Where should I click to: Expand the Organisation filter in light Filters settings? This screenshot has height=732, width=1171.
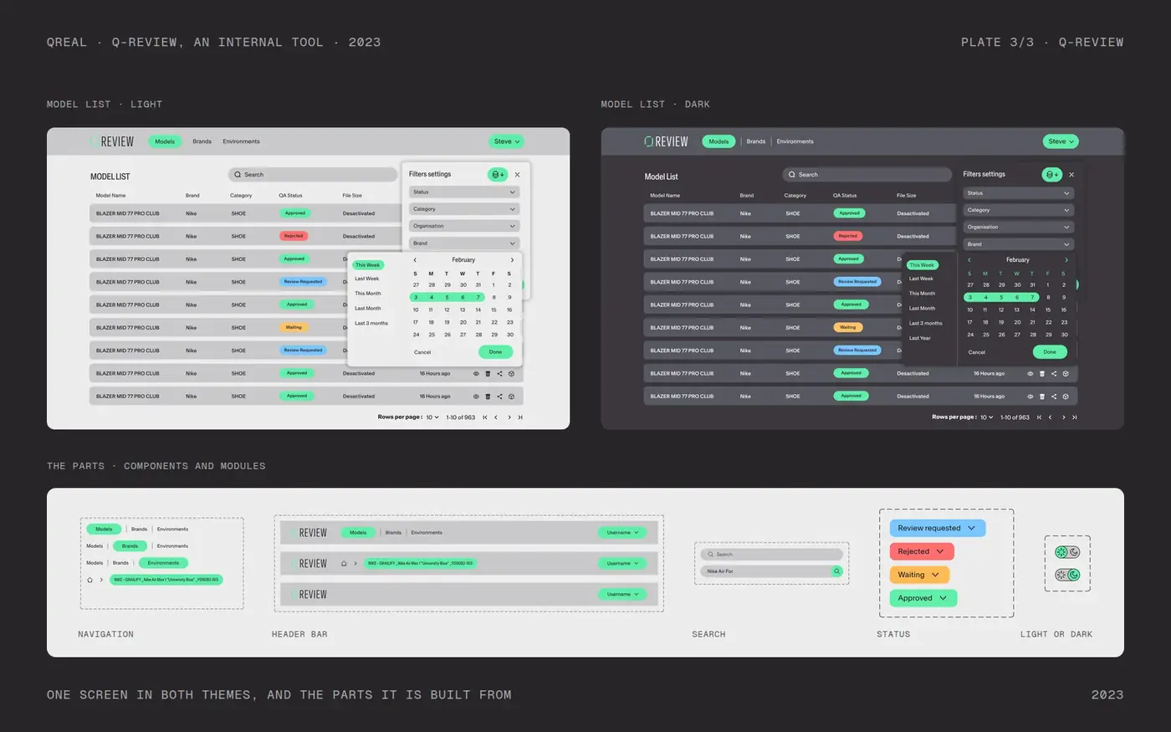coord(464,226)
